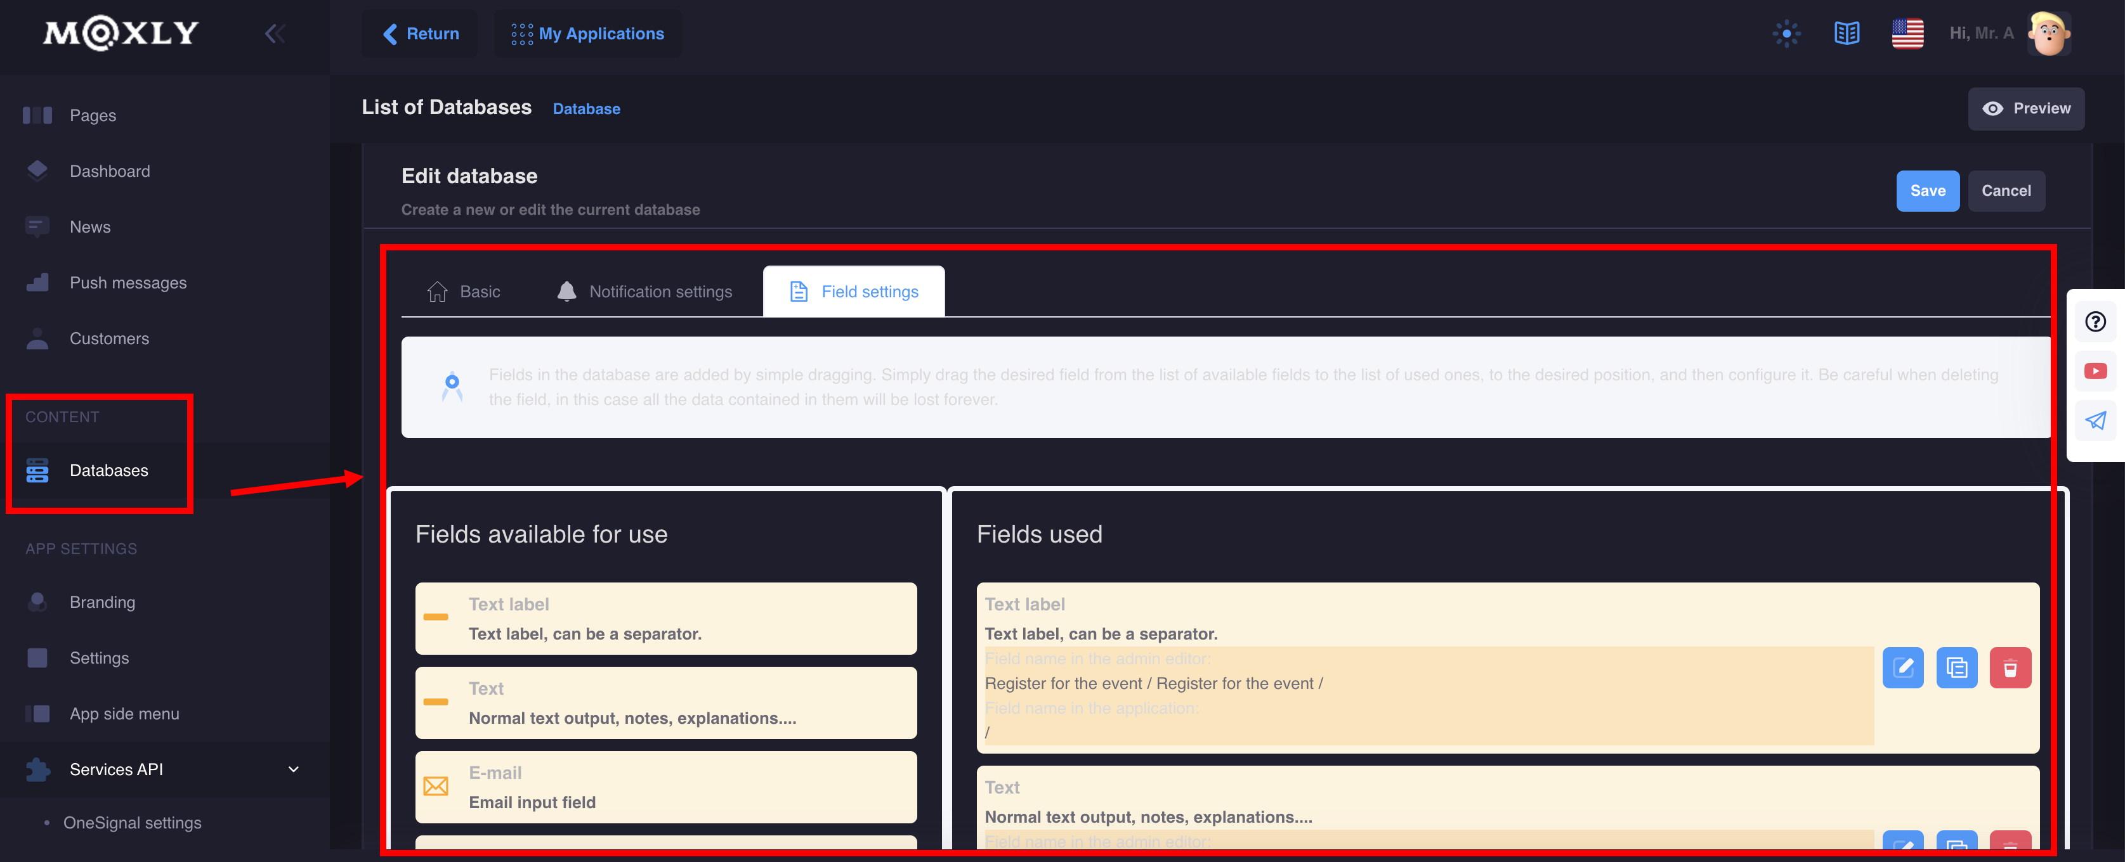
Task: Open My Applications grid menu
Action: pyautogui.click(x=587, y=34)
